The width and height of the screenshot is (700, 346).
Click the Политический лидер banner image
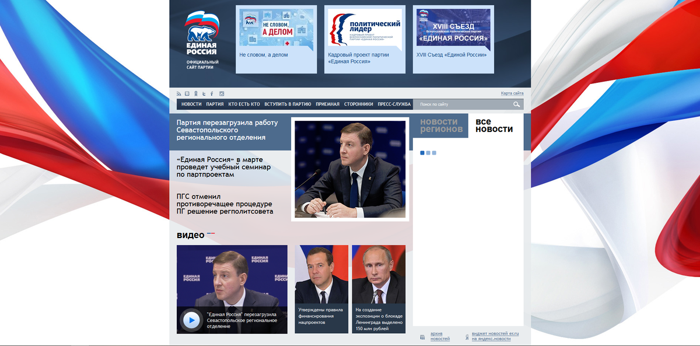(x=365, y=27)
